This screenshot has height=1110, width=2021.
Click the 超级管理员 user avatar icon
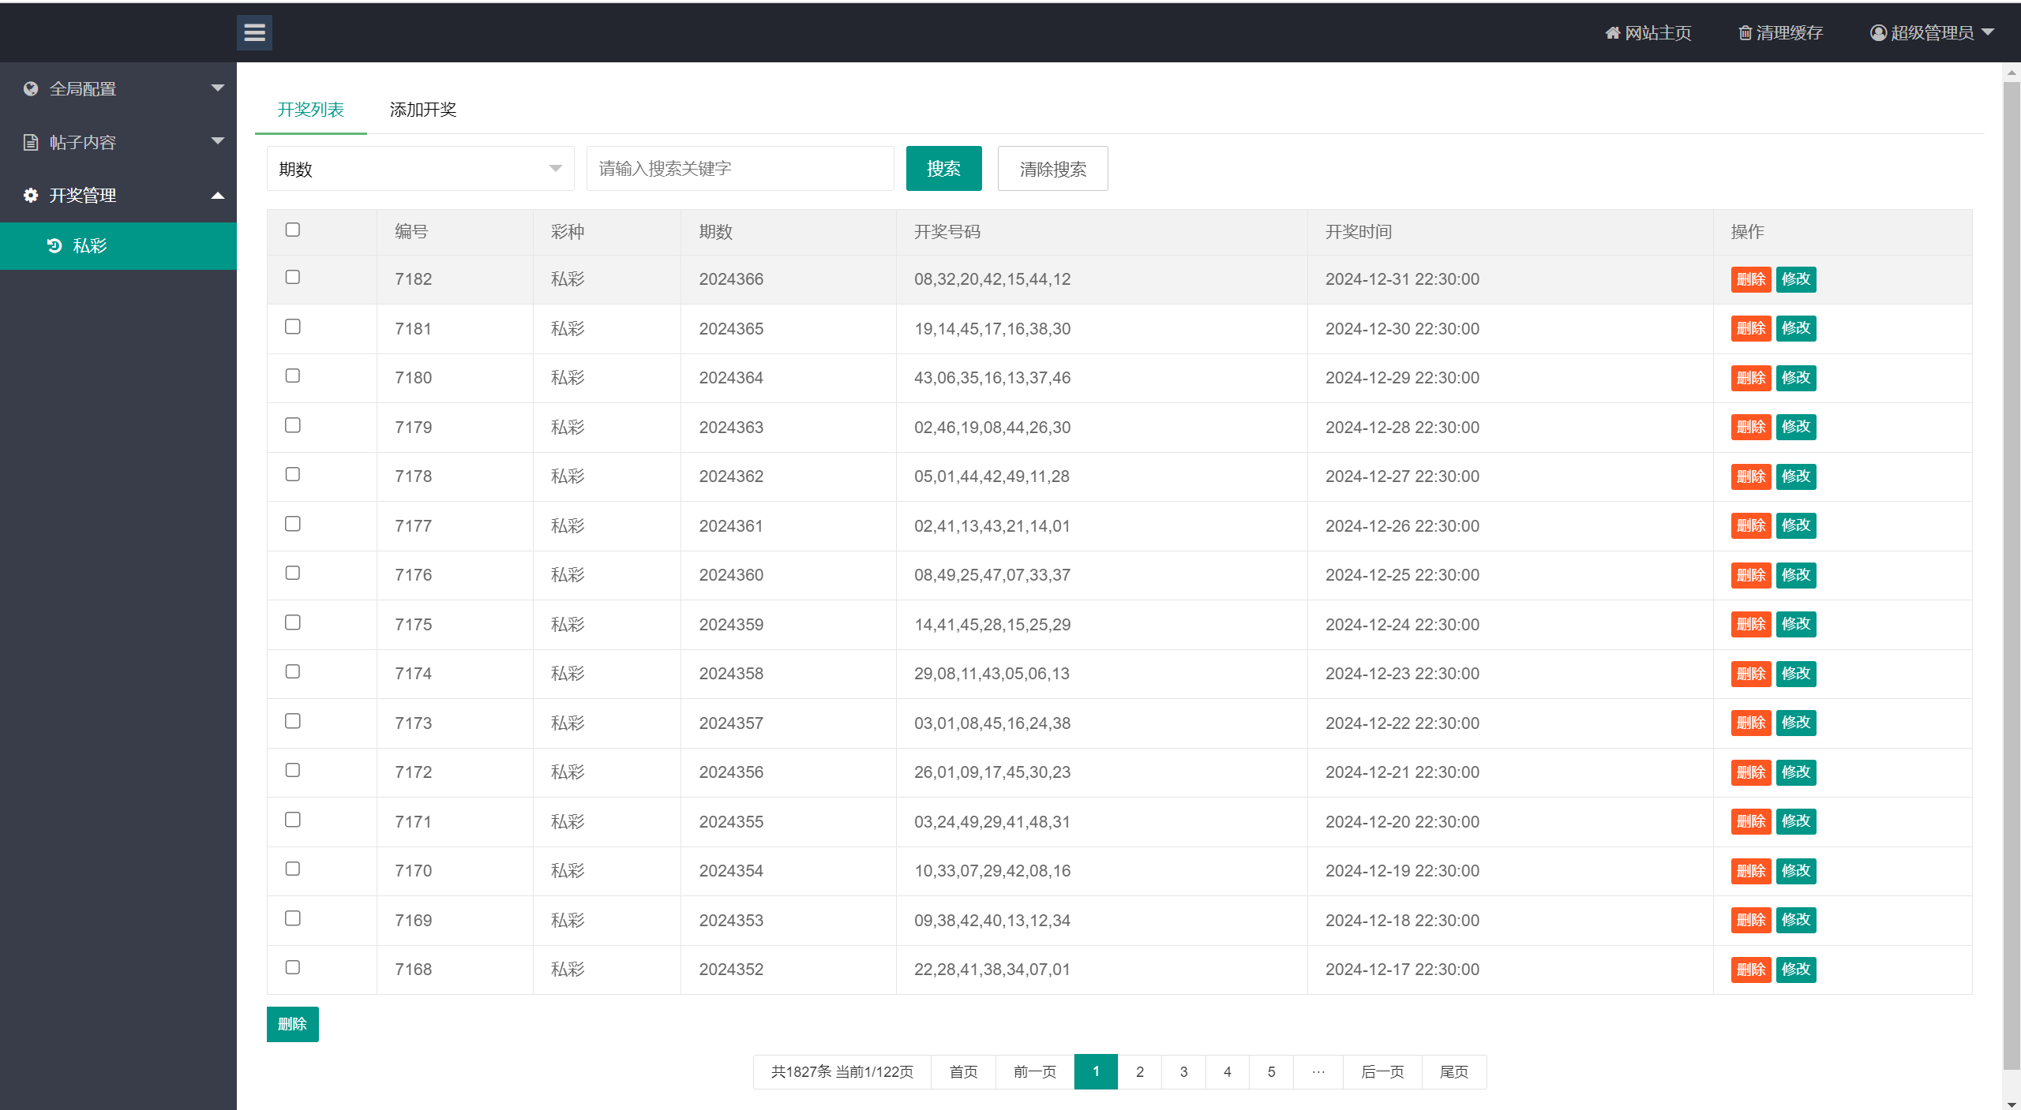[x=1878, y=33]
